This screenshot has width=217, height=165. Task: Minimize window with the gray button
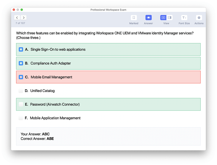click(18, 10)
